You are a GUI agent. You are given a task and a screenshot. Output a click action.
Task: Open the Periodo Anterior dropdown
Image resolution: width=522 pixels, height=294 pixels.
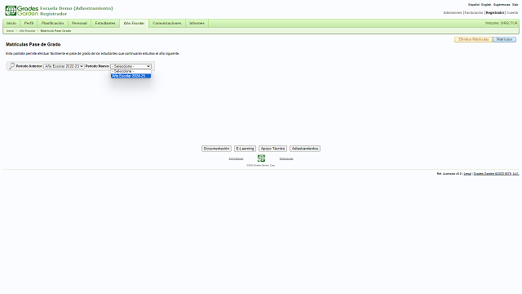(64, 66)
